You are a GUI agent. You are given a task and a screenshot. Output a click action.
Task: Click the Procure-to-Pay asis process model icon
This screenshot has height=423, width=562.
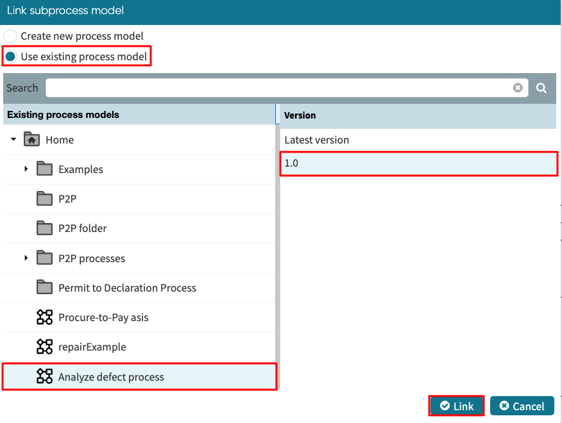point(44,317)
